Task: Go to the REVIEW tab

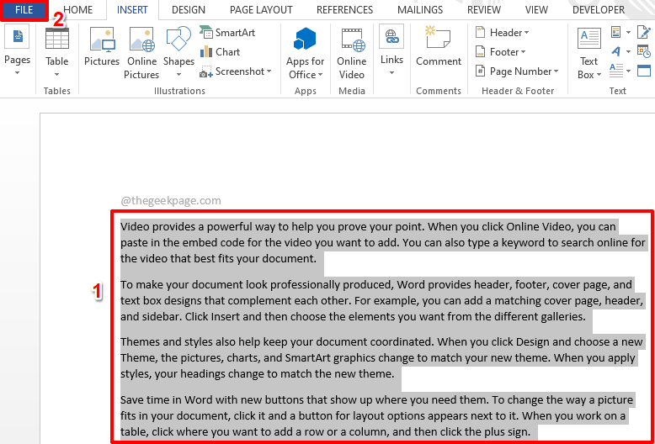Action: [x=484, y=10]
